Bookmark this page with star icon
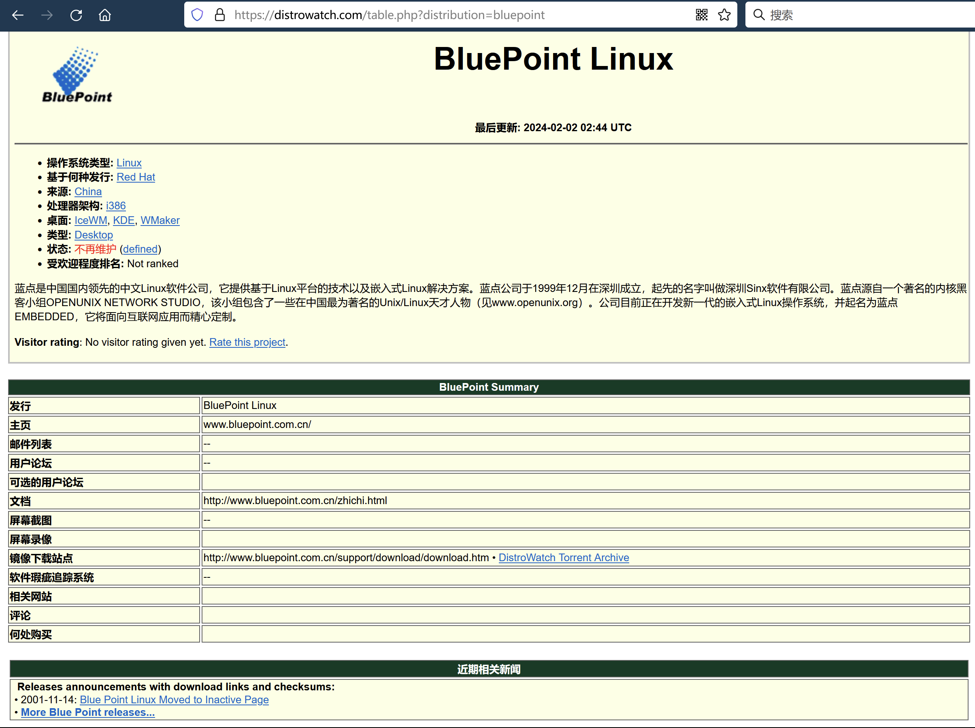Image resolution: width=975 pixels, height=728 pixels. pos(724,15)
